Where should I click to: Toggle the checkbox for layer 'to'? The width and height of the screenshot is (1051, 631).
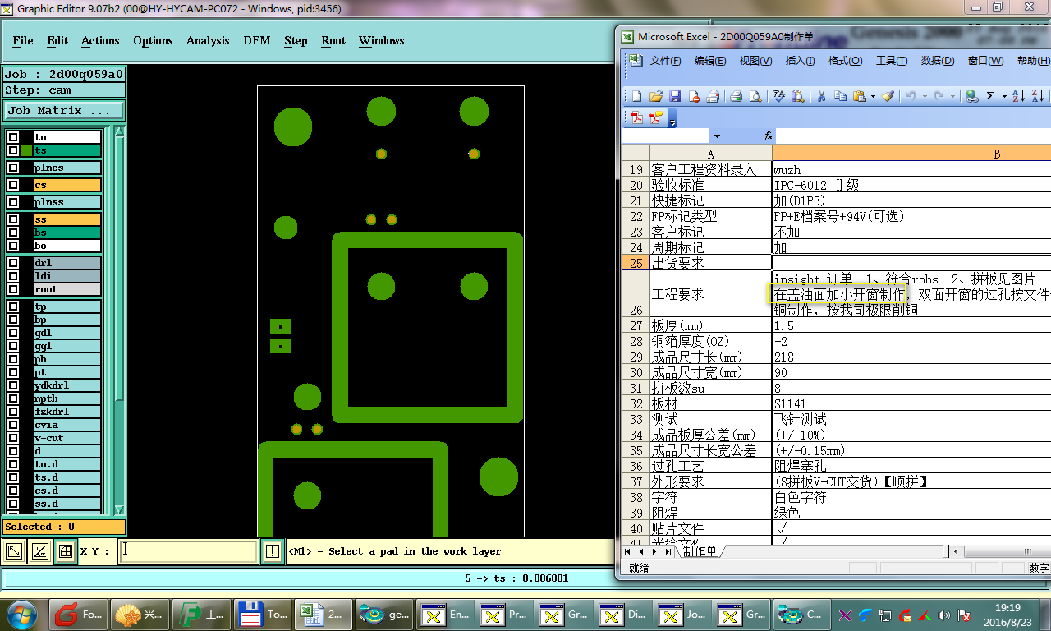pyautogui.click(x=13, y=137)
